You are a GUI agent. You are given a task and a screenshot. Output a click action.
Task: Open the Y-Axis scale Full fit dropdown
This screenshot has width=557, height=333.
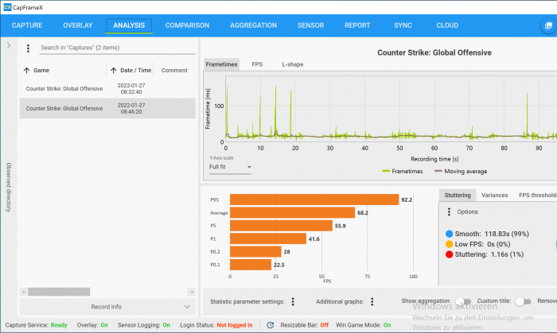(230, 167)
